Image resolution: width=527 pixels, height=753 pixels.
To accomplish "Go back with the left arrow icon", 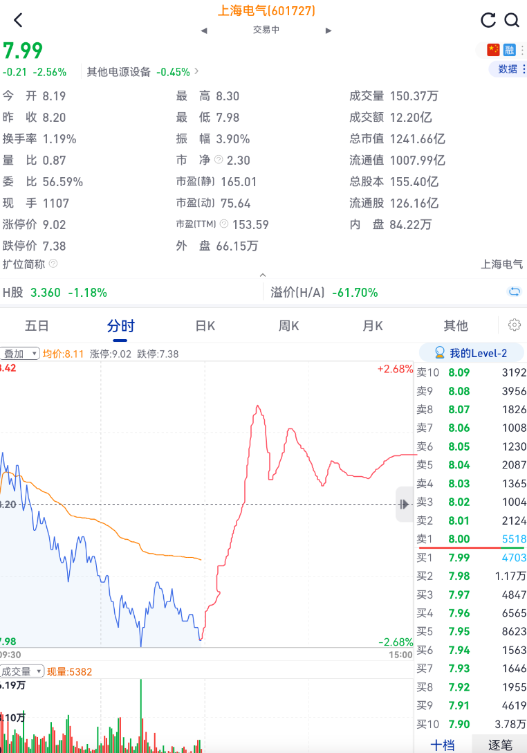I will tap(18, 20).
